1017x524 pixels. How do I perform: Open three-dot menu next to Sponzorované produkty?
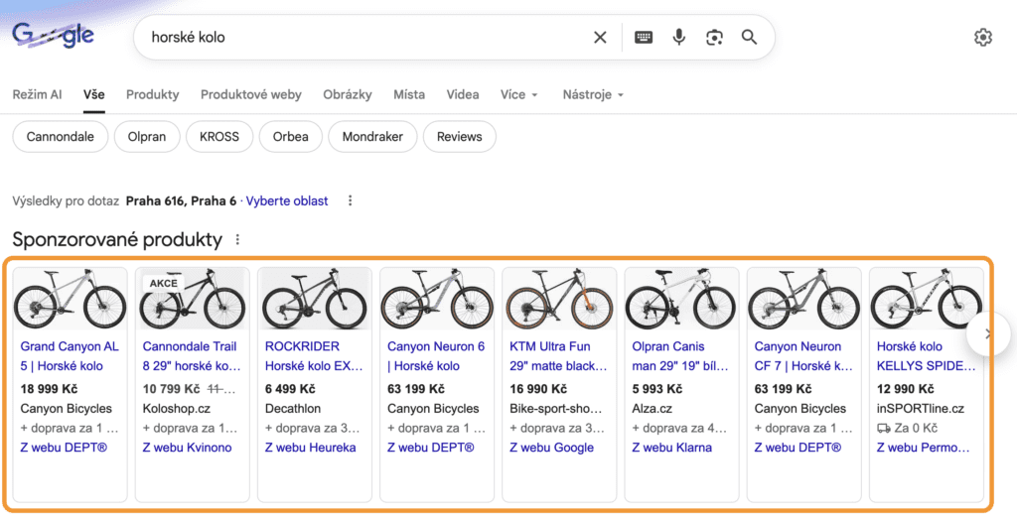click(x=236, y=239)
